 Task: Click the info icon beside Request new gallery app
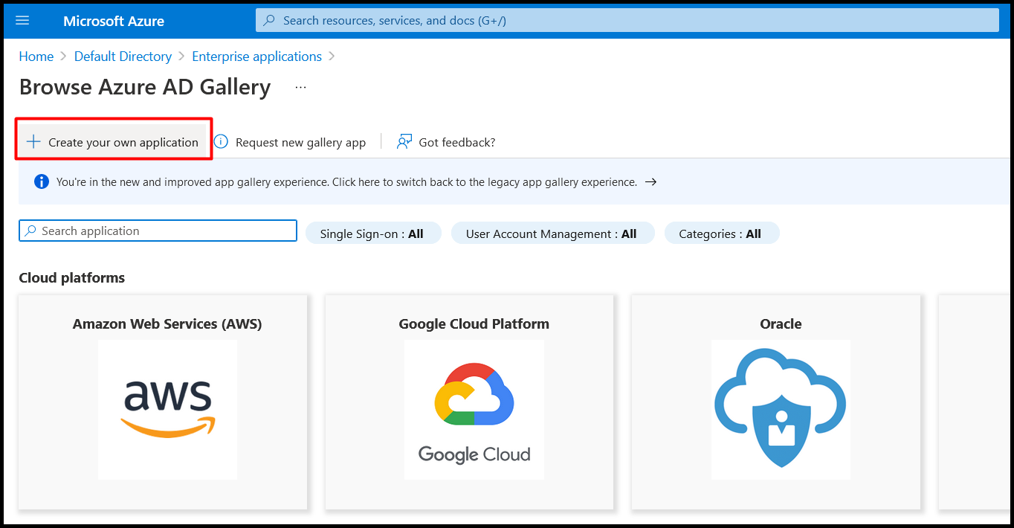pos(221,141)
